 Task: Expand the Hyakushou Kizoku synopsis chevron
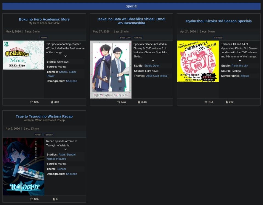click(x=240, y=60)
